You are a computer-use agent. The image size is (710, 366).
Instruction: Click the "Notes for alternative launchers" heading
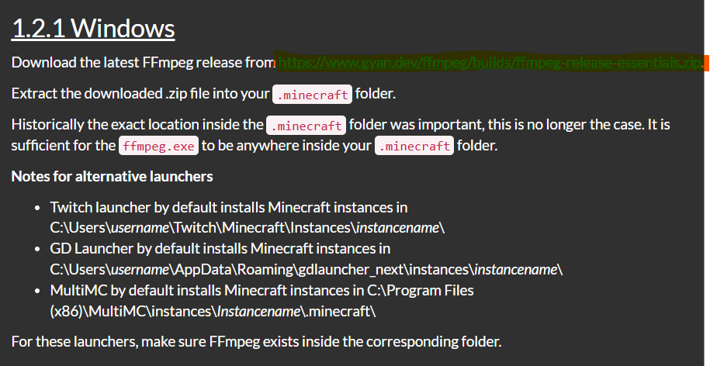point(113,177)
